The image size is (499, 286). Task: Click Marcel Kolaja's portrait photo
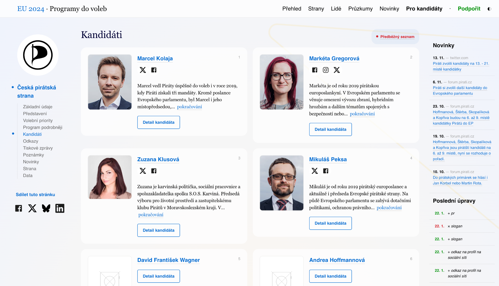(110, 82)
